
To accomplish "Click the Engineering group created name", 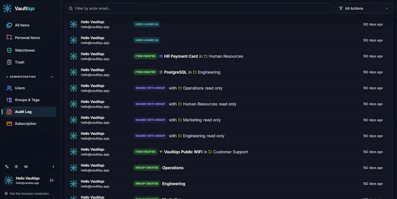I will pyautogui.click(x=174, y=184).
